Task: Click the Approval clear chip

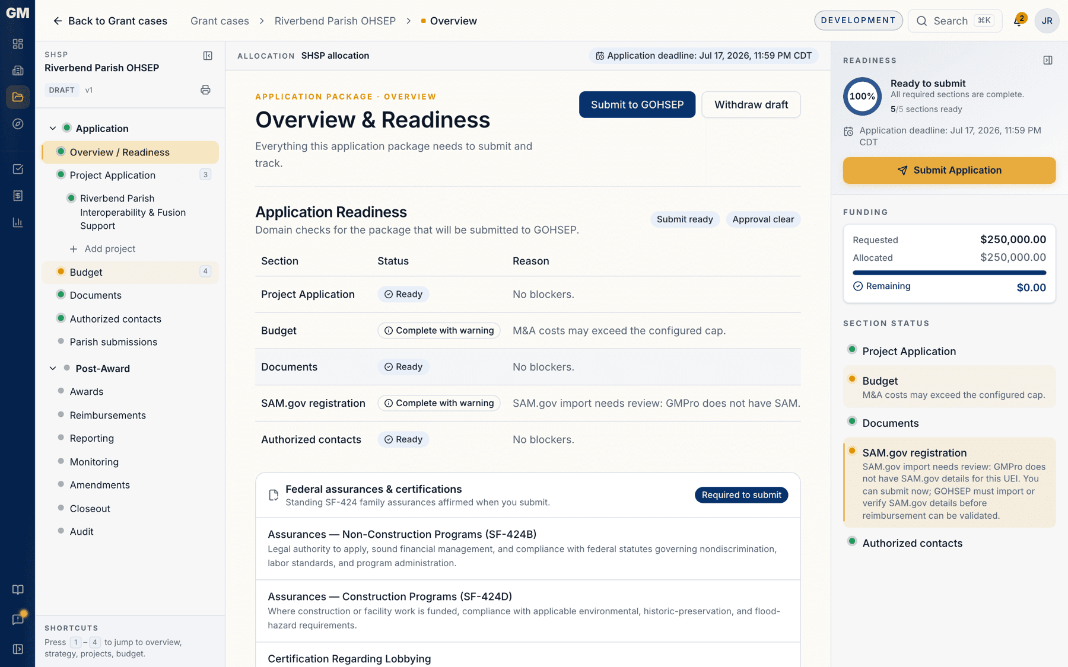Action: 763,219
